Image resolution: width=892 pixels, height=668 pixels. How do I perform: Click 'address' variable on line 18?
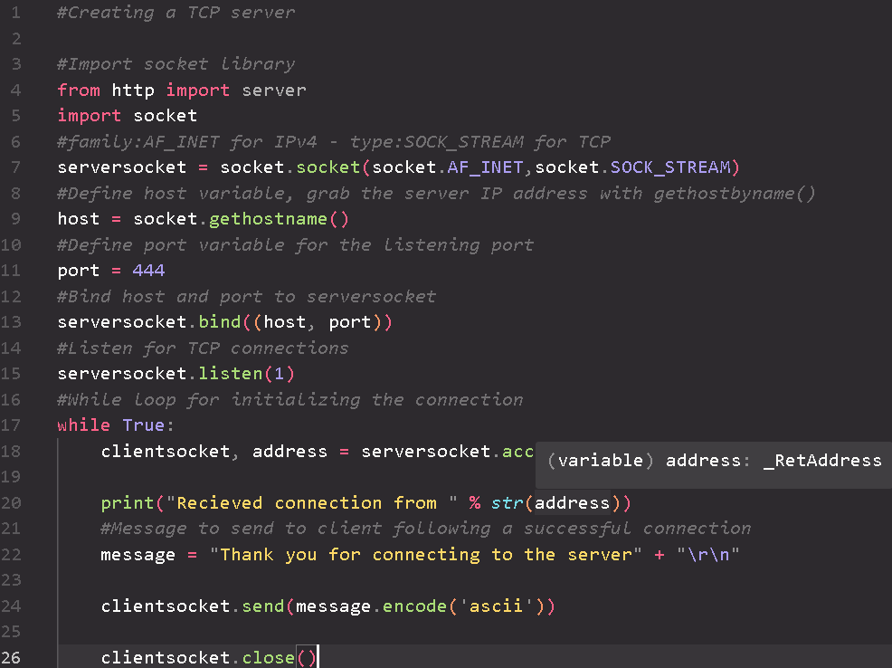tap(289, 451)
